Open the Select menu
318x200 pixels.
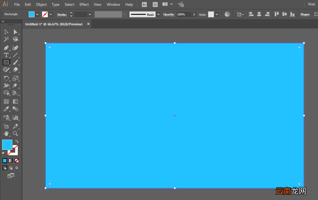coord(69,4)
